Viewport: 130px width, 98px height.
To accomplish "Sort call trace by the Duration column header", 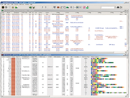I will coord(8,57).
